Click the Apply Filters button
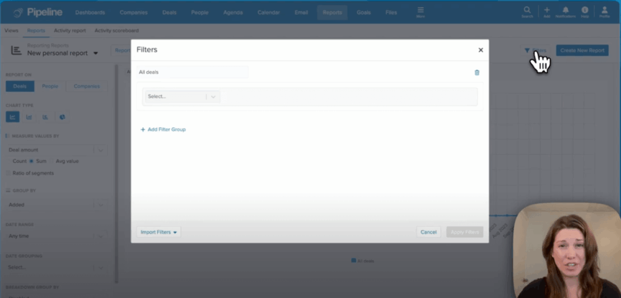This screenshot has height=298, width=621. coord(465,232)
